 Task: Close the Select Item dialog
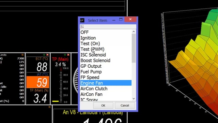click(x=130, y=19)
